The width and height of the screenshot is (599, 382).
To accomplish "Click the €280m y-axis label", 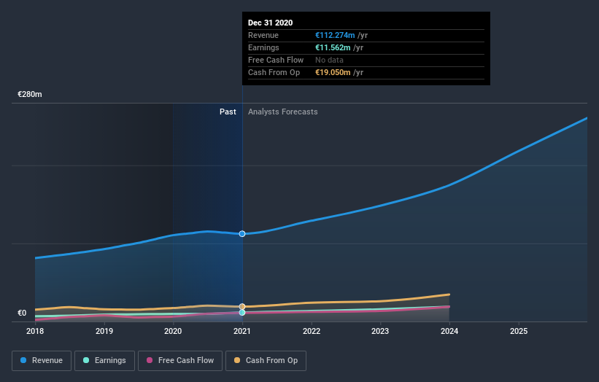I will 30,94.
